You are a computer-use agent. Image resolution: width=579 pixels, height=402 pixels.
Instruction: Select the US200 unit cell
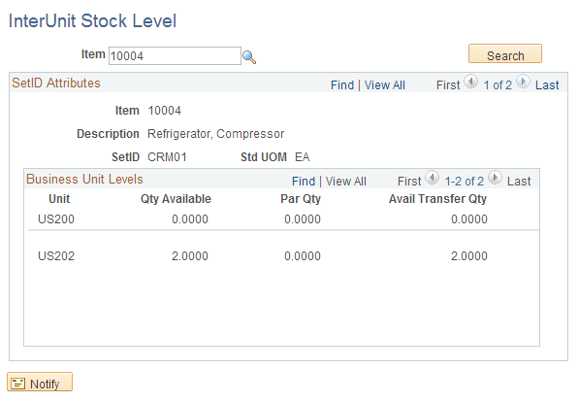[x=56, y=218]
